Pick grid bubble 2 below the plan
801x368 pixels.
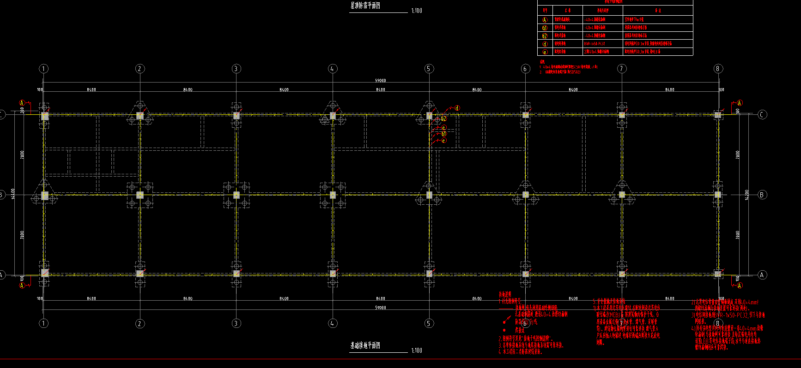click(x=140, y=323)
